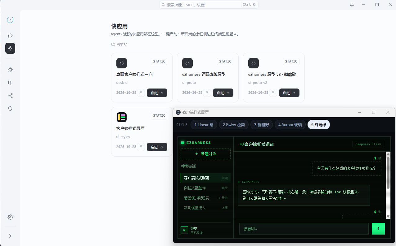Image resolution: width=396 pixels, height=246 pixels.
Task: Click the chat scrollbar up arrow
Action: [388, 154]
